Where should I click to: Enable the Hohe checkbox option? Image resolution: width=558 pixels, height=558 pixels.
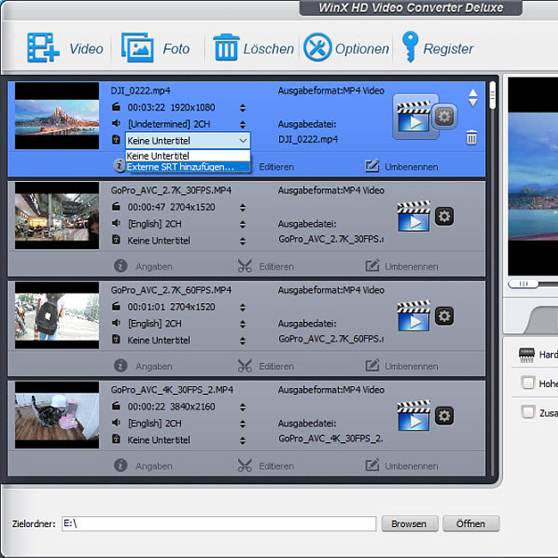coord(528,383)
